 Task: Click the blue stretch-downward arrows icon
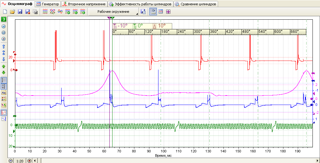(4, 59)
